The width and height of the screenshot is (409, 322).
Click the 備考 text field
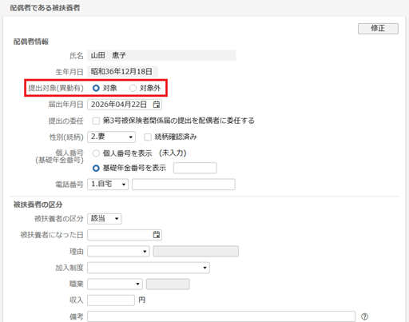[x=221, y=316]
